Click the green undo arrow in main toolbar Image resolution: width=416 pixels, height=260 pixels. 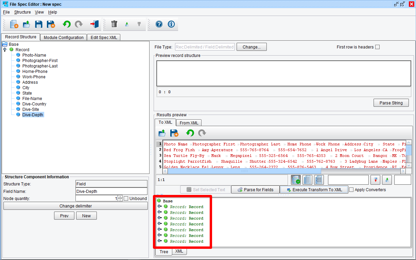[67, 24]
